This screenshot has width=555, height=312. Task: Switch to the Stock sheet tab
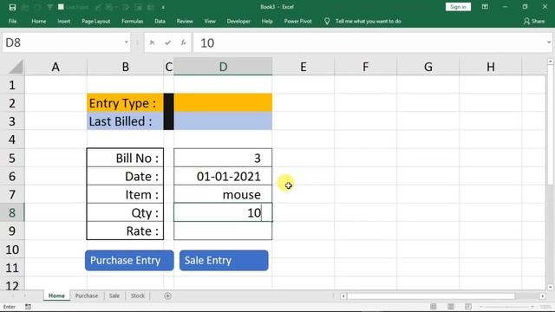click(137, 296)
